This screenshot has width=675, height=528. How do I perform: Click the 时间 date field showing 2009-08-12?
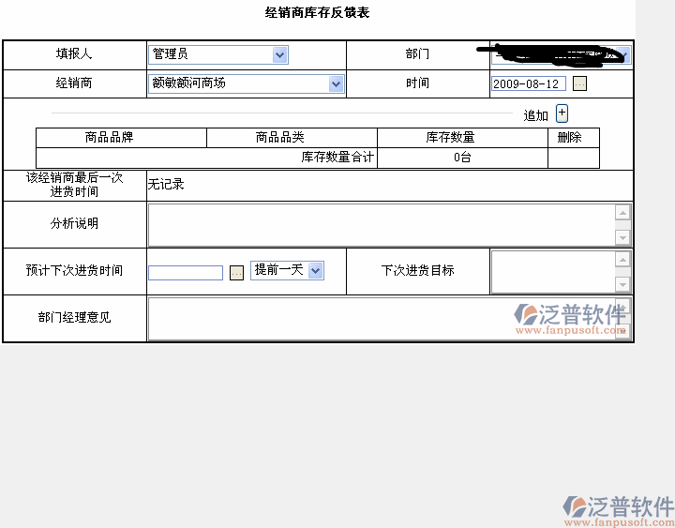click(529, 83)
